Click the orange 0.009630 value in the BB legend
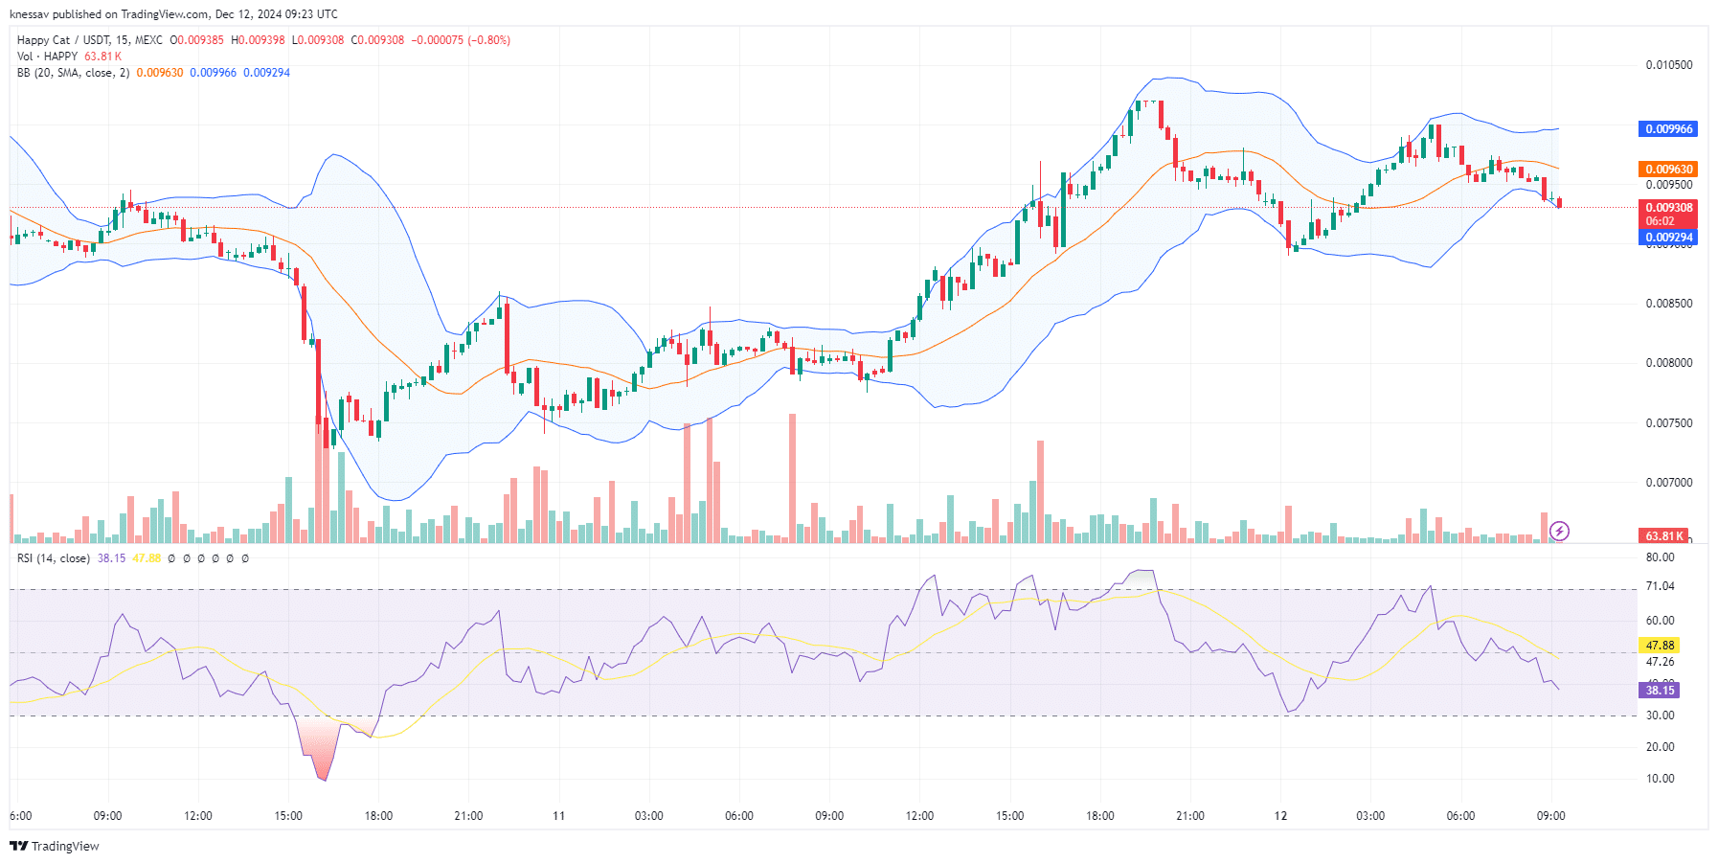This screenshot has width=1718, height=863. click(x=160, y=73)
